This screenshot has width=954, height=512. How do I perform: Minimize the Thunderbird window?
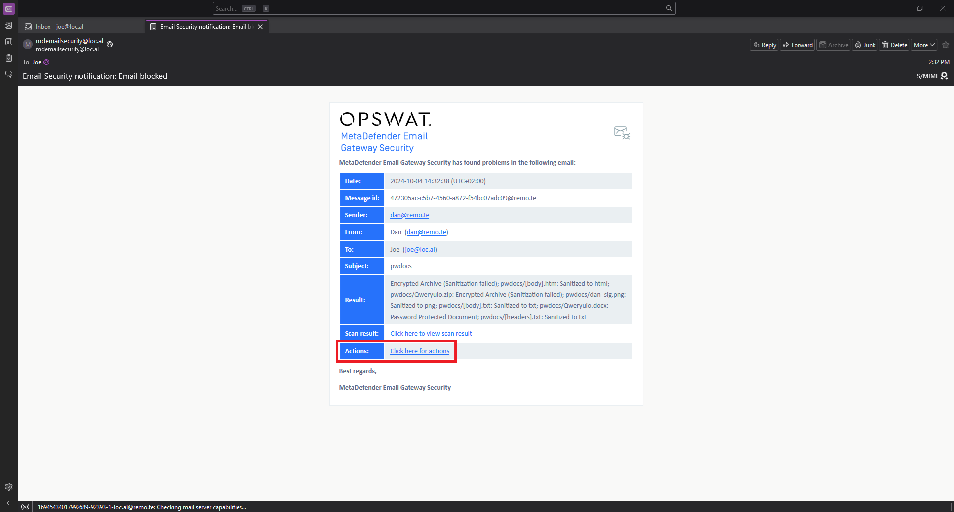coord(897,8)
